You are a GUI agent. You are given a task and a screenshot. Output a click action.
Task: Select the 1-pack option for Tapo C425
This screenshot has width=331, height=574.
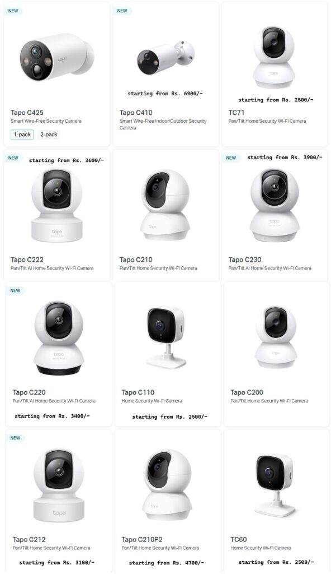tap(22, 135)
